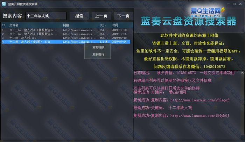The height and width of the screenshot is (142, 245).
Task: Choose 复制链接 from the context menu
Action: pos(98,47)
